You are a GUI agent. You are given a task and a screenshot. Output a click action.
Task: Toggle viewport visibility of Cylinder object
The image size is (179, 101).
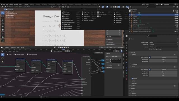click(x=175, y=17)
